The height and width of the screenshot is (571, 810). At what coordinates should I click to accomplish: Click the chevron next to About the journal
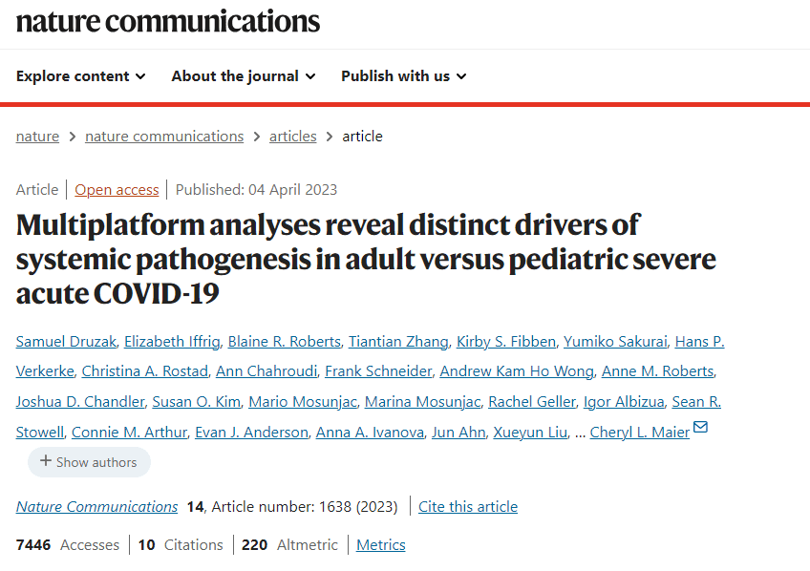coord(310,76)
